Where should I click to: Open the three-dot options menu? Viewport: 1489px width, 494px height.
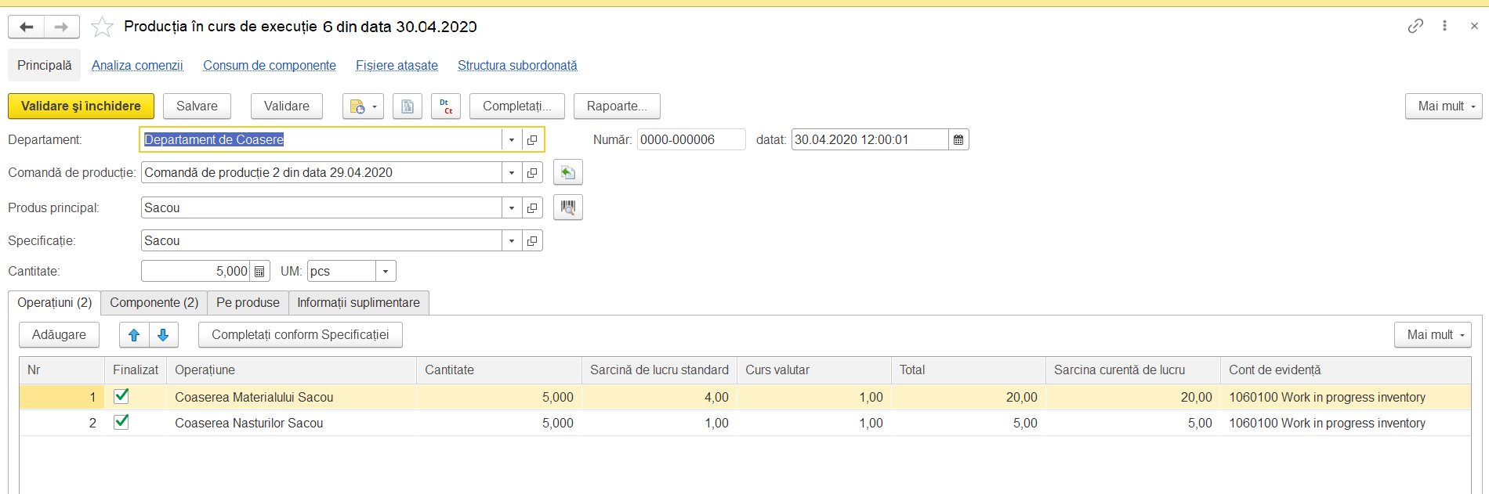(x=1444, y=26)
